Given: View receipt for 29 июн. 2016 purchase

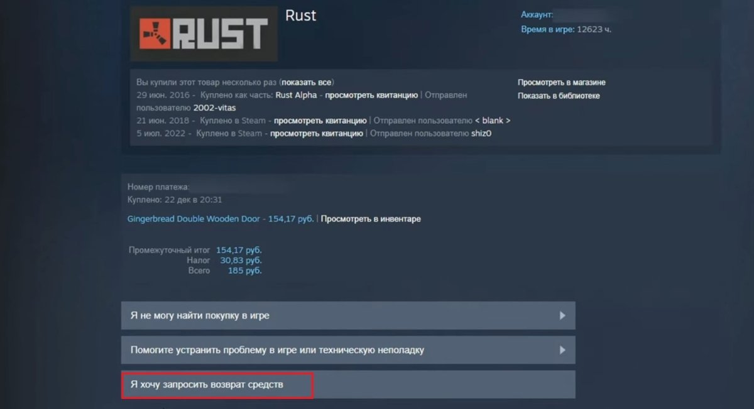Looking at the screenshot, I should [x=371, y=95].
